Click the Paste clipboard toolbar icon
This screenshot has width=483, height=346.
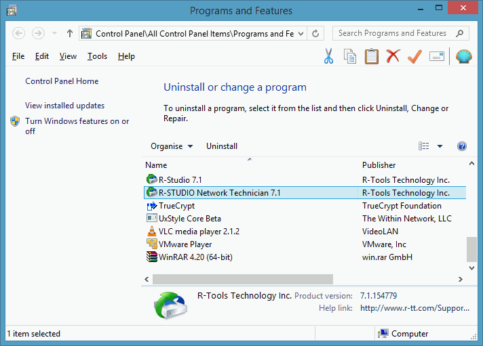click(x=372, y=56)
